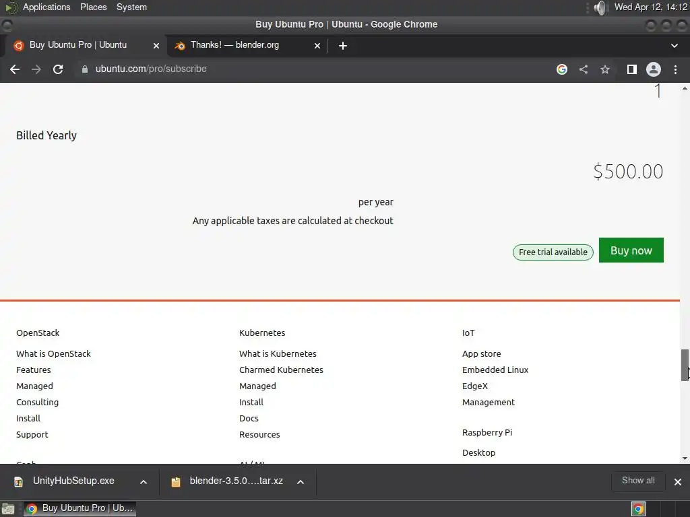Click the Billed Yearly text
The width and height of the screenshot is (690, 517).
point(46,135)
